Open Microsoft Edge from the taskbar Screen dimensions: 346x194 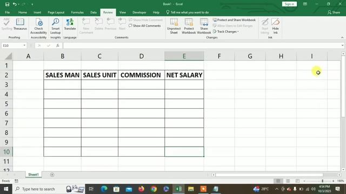pos(104,189)
